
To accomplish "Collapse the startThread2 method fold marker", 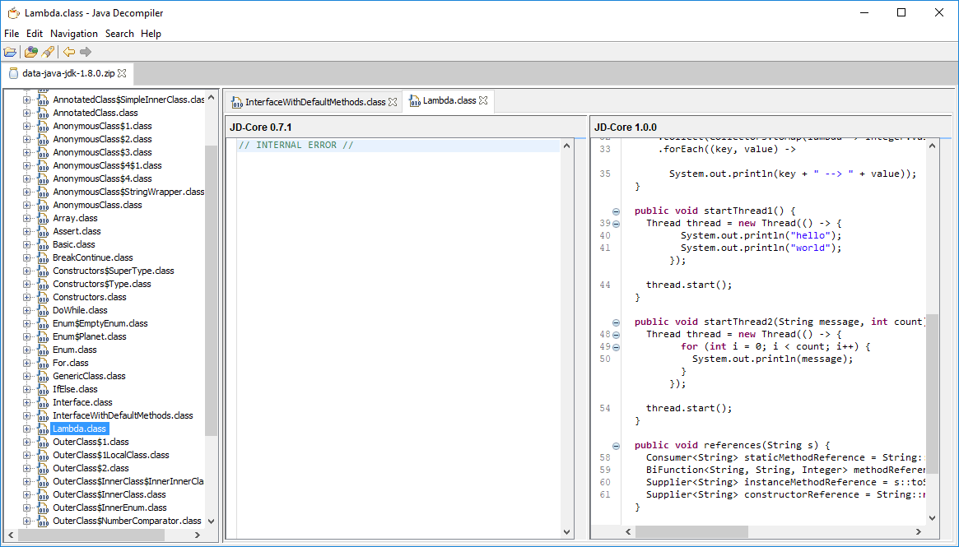I will pos(616,322).
